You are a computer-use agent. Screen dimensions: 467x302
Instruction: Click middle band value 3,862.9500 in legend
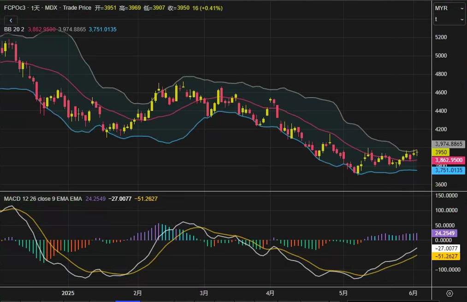41,29
